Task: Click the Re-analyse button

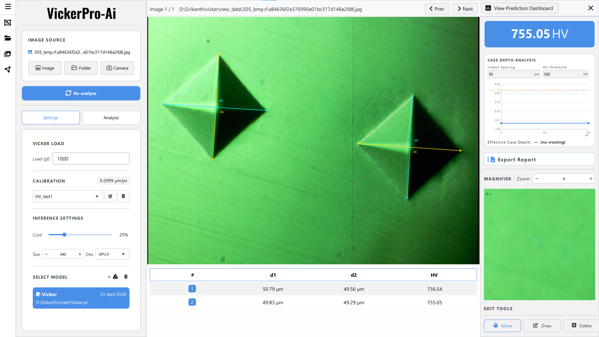Action: click(81, 93)
